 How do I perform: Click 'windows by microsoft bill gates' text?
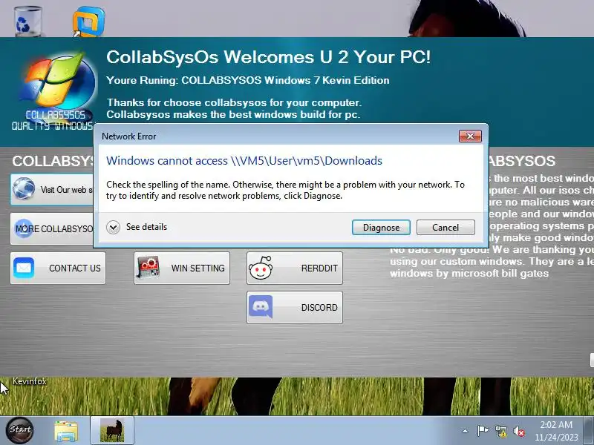(x=469, y=273)
